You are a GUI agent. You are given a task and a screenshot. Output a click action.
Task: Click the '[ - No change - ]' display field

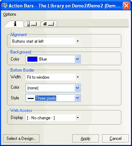(x=53, y=118)
